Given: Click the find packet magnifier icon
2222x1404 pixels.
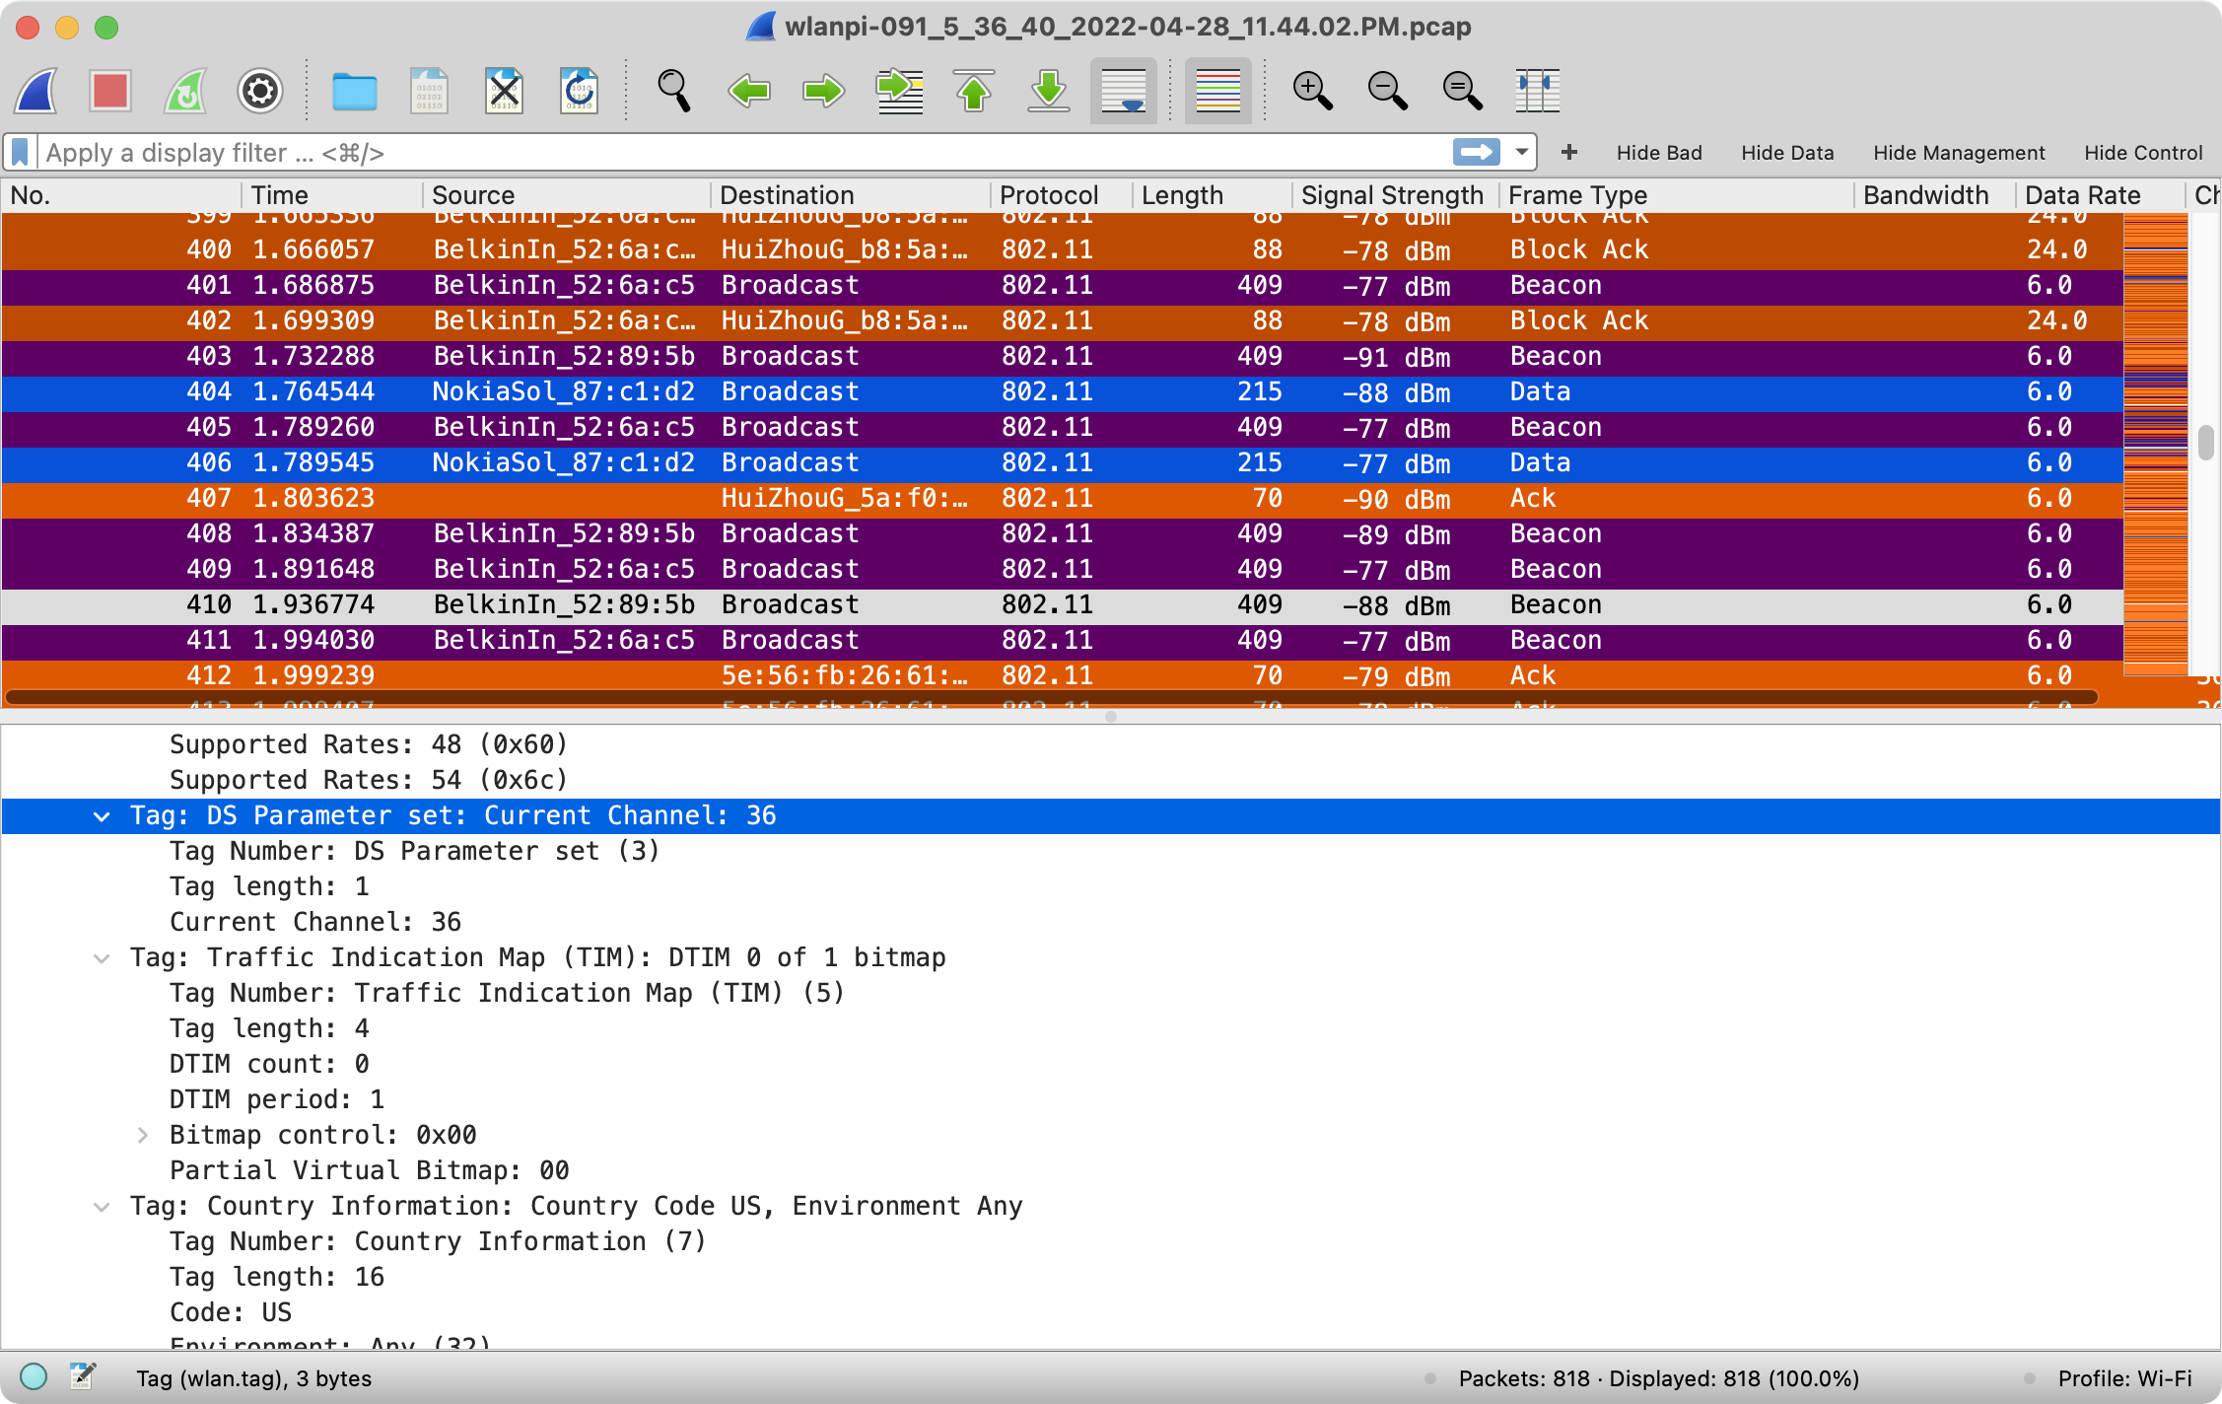Looking at the screenshot, I should pyautogui.click(x=673, y=91).
